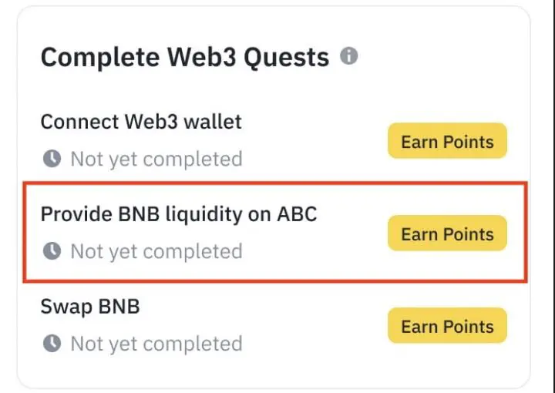Click 'Not yet completed' under Connect Web3 wallet
Screen dimensions: 555x393
(156, 160)
